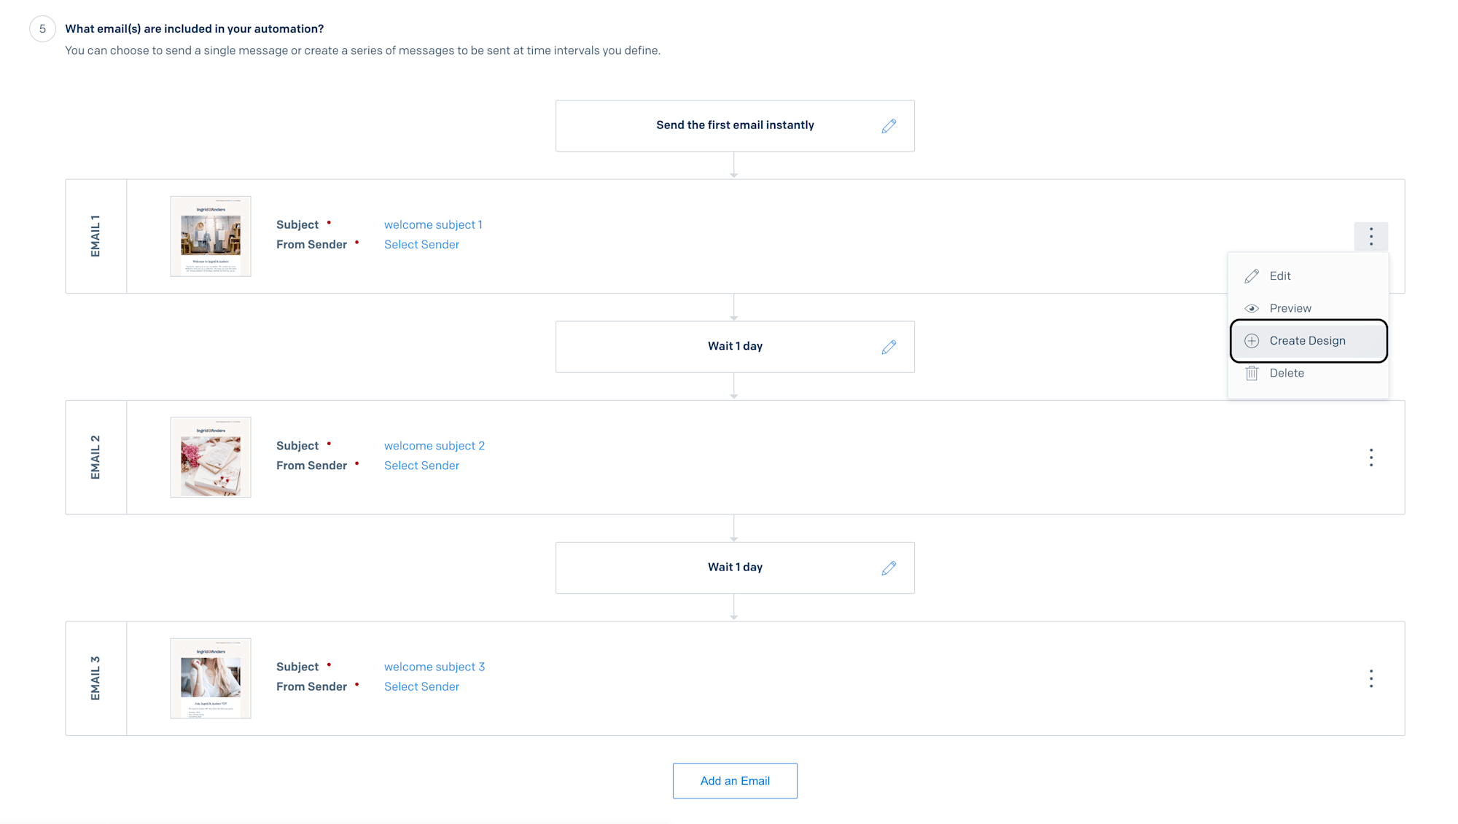1458x824 pixels.
Task: Click the edit pencil icon on second Wait 1 day
Action: click(887, 568)
